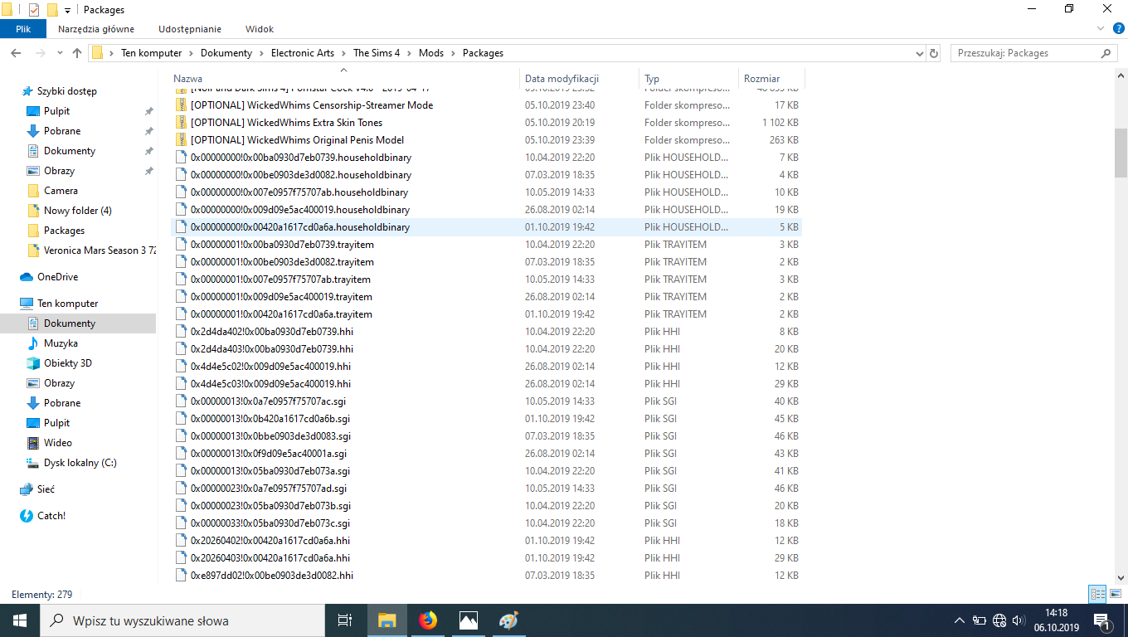The width and height of the screenshot is (1128, 637).
Task: Click the back navigation arrow
Action: tap(15, 53)
